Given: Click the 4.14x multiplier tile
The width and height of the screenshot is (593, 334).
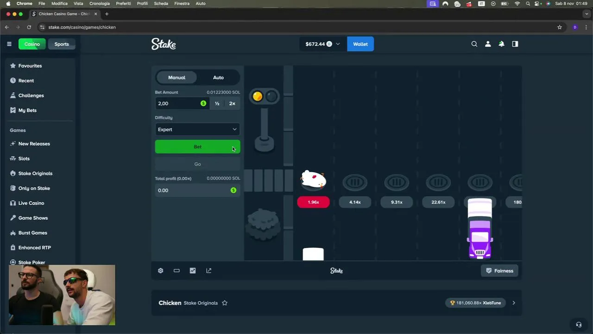Looking at the screenshot, I should 355,202.
